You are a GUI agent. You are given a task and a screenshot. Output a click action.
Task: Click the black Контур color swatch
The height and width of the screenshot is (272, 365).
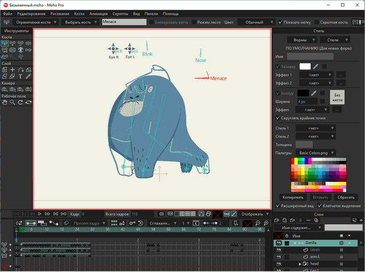coord(302,92)
